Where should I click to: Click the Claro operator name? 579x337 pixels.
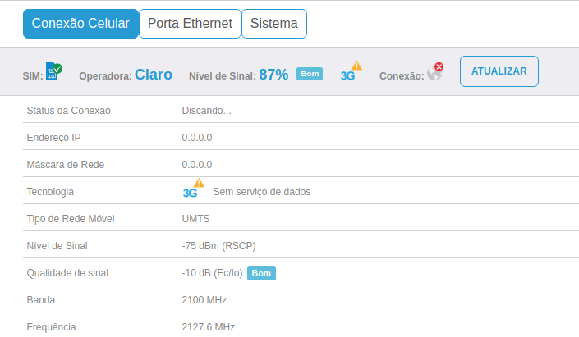point(154,75)
